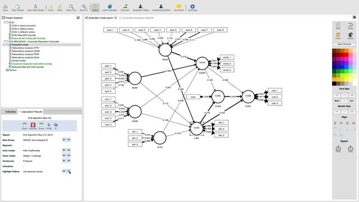Switch to the Indicators tab

[9, 112]
